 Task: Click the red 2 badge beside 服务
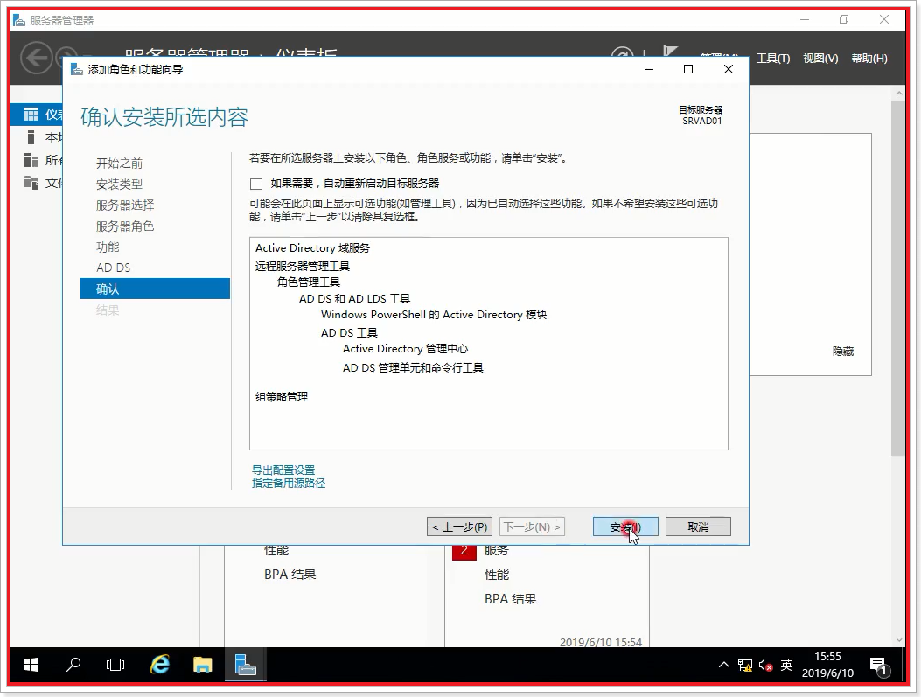464,551
